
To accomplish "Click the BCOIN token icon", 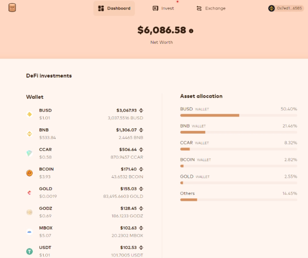I will (x=29, y=173).
